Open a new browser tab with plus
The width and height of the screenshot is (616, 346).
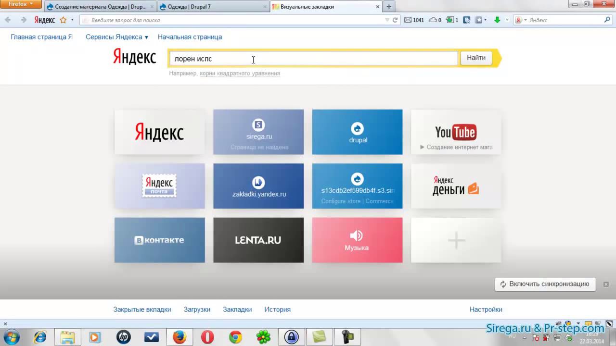tap(389, 7)
